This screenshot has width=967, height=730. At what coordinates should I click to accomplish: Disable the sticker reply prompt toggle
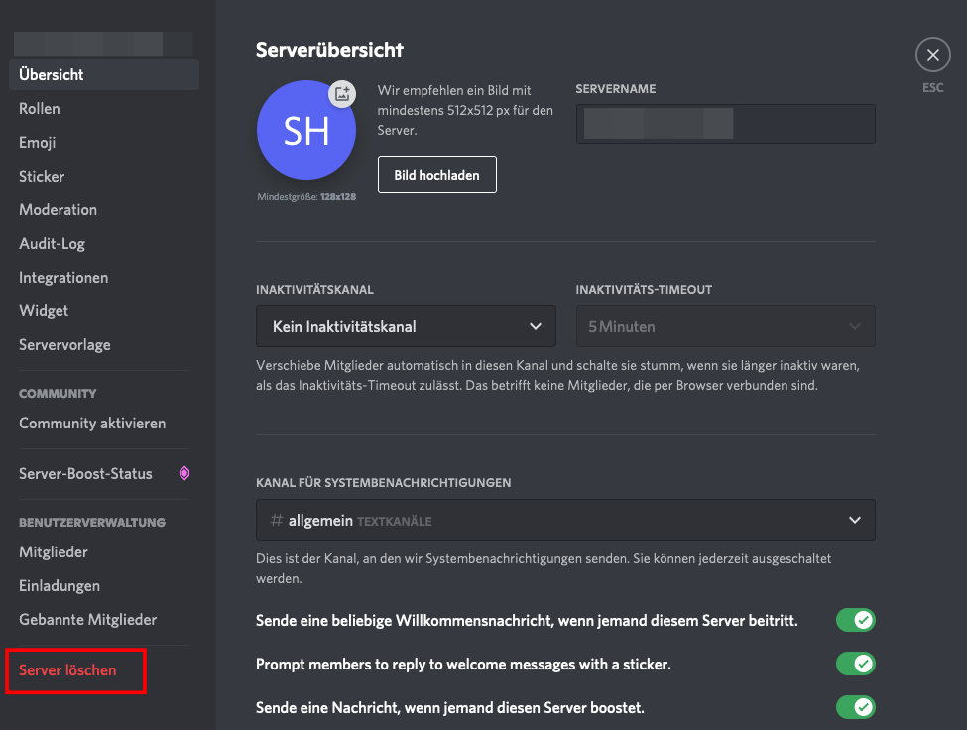(855, 664)
